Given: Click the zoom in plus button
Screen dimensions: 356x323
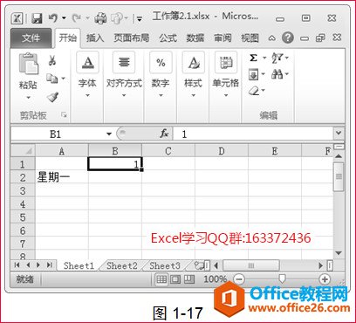Looking at the screenshot, I should tap(325, 279).
